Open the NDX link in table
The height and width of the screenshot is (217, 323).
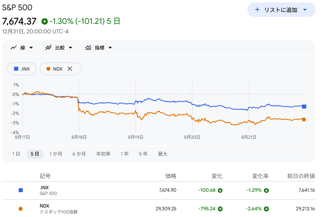point(44,206)
